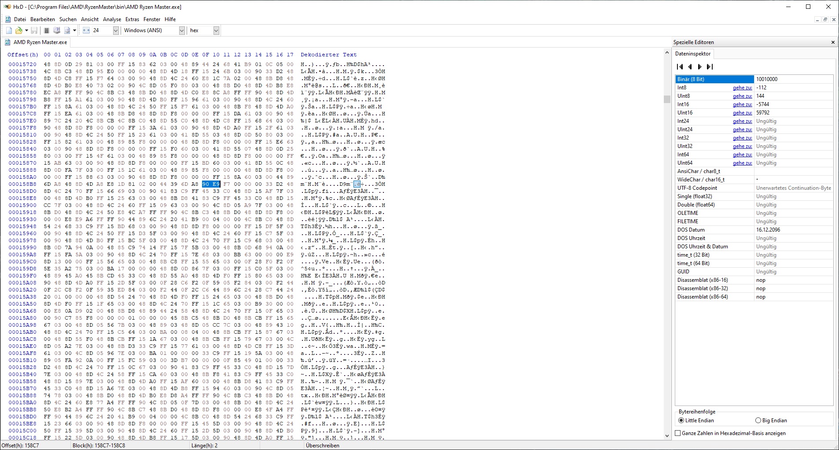Click the UTF-8 Codepoint row

click(754, 188)
